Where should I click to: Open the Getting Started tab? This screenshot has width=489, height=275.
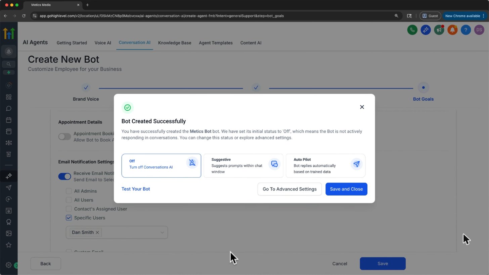point(72,43)
